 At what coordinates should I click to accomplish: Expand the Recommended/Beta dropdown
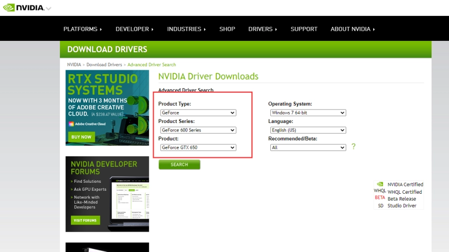point(307,147)
